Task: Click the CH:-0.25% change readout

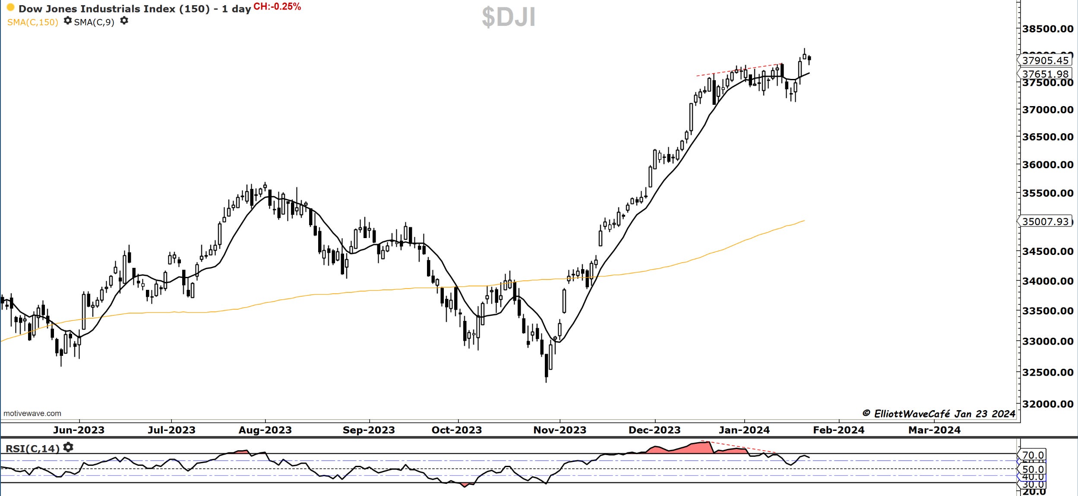Action: [277, 6]
